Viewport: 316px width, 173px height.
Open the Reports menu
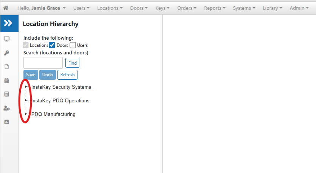point(215,8)
